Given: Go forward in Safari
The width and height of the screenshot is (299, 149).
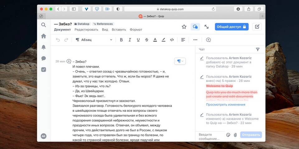Looking at the screenshot, I should [x=64, y=9].
